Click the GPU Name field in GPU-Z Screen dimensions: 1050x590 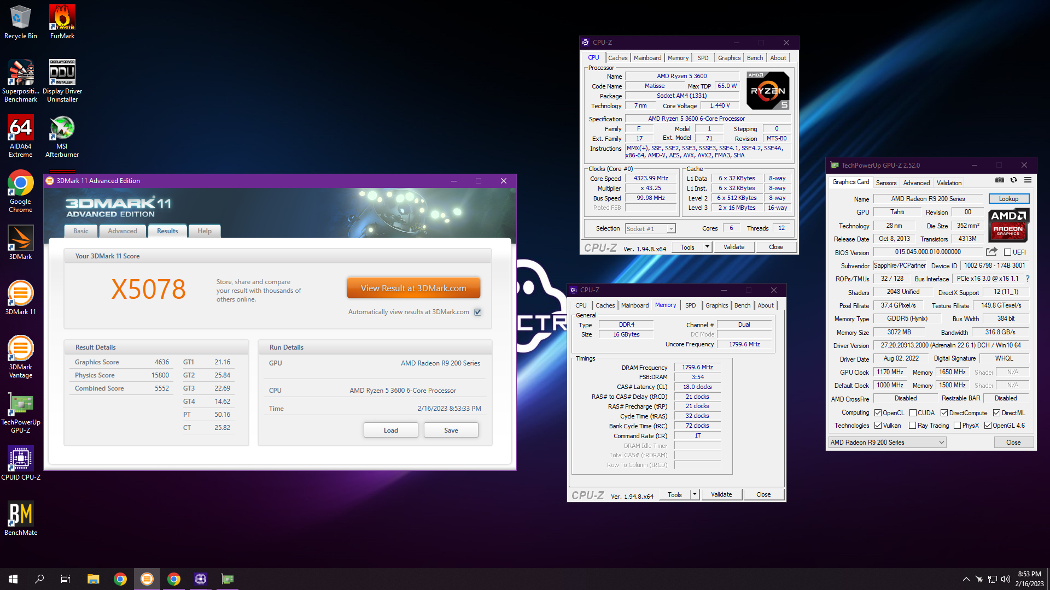tap(928, 199)
